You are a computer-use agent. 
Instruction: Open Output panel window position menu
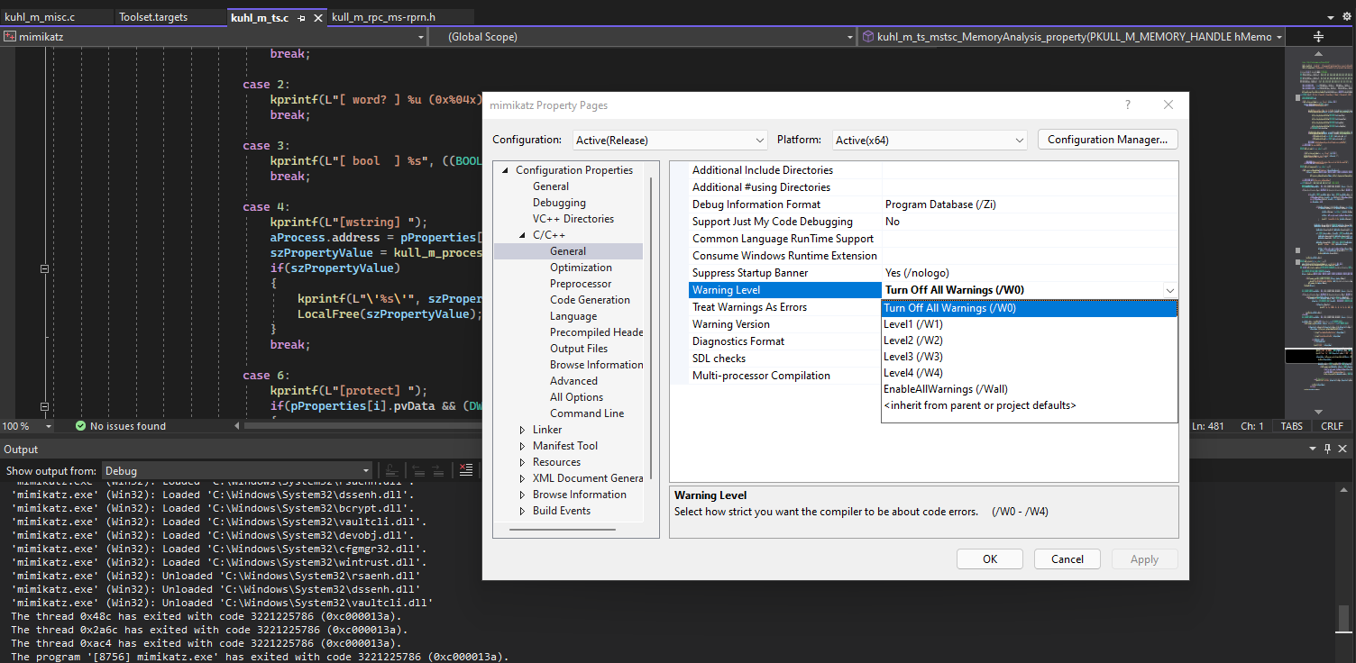[1312, 450]
